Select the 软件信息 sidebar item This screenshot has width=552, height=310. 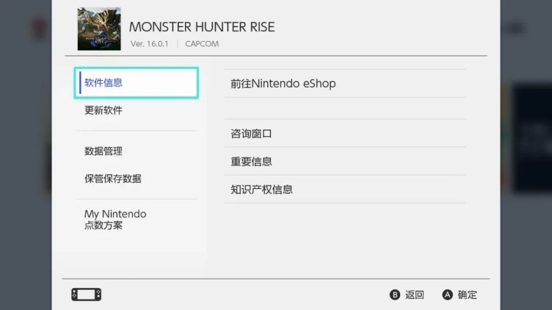coord(136,83)
